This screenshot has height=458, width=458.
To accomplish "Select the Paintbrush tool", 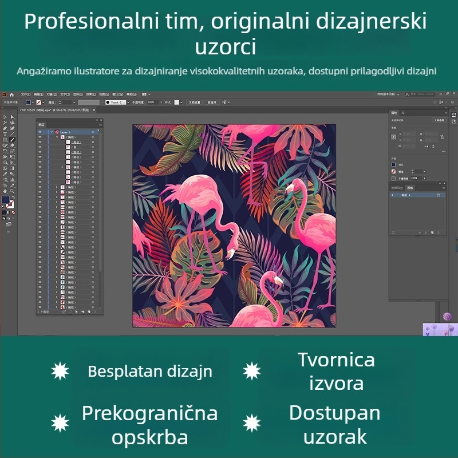I will (x=12, y=140).
